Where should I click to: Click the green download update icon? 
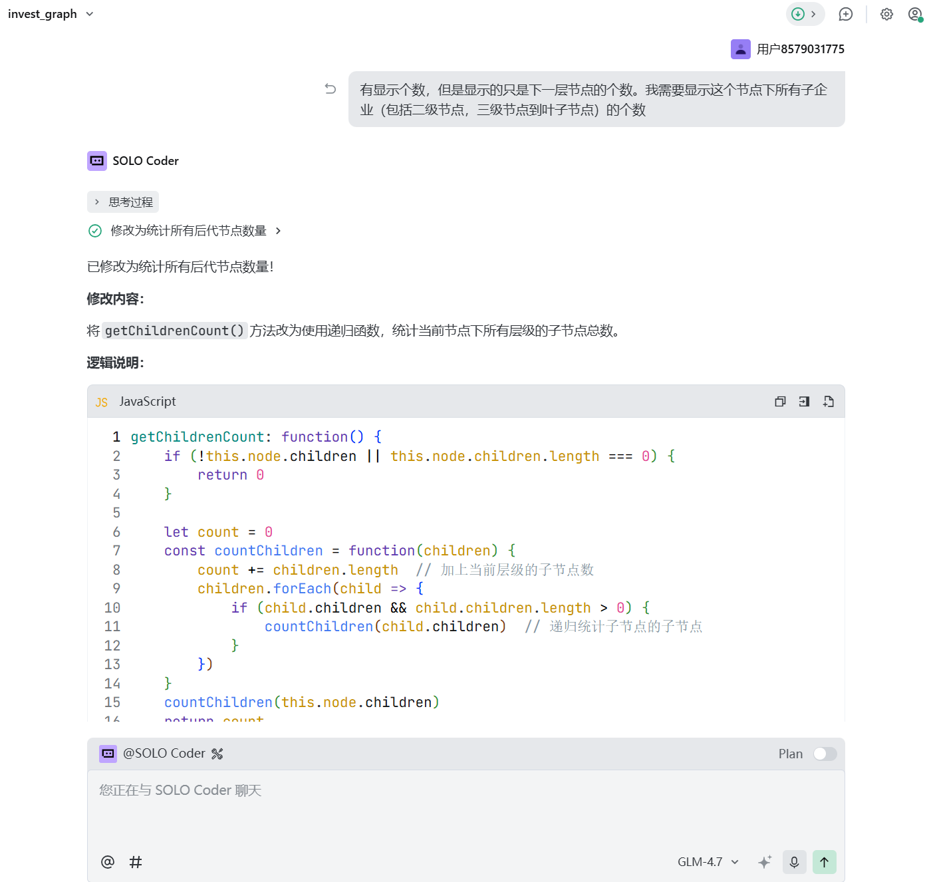coord(798,14)
